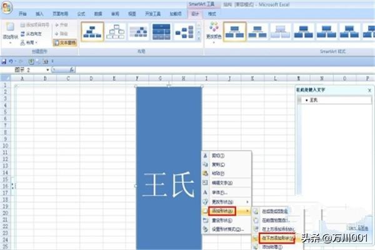The width and height of the screenshot is (375, 250).
Task: Click the Undo arrow in quick access toolbar
Action: click(11, 61)
